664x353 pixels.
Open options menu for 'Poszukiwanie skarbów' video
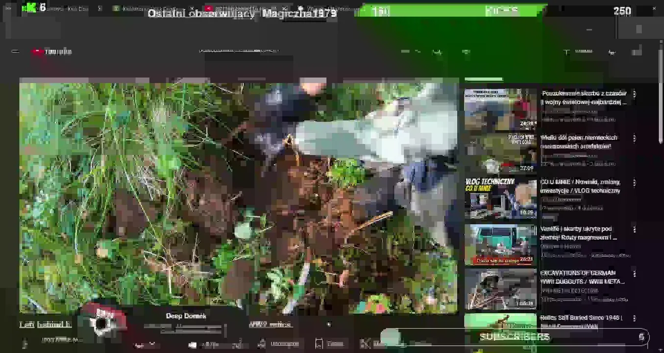(634, 94)
